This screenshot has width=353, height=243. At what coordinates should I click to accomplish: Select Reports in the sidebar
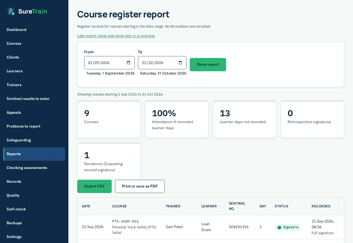pyautogui.click(x=34, y=154)
